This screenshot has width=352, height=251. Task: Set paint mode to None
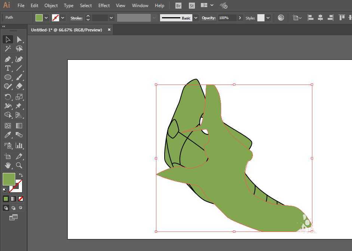point(21,199)
